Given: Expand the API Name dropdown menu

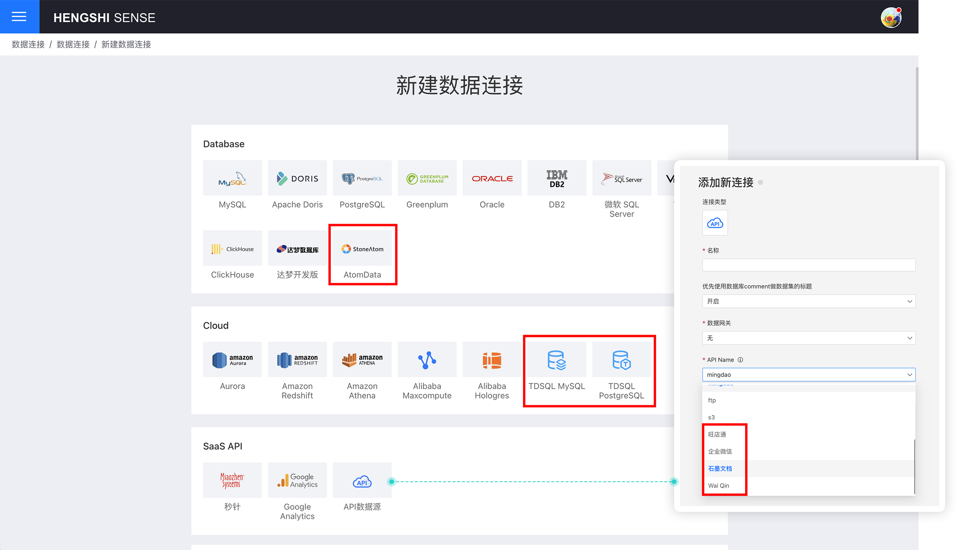Looking at the screenshot, I should (x=909, y=375).
